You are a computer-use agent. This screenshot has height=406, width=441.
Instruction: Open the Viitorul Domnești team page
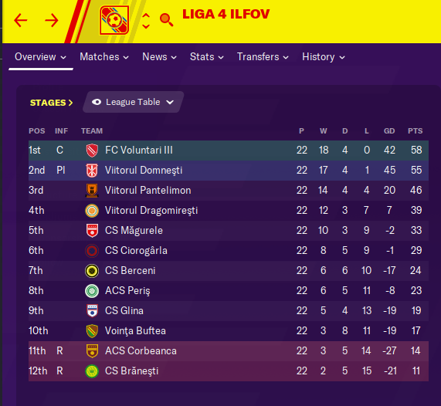144,170
